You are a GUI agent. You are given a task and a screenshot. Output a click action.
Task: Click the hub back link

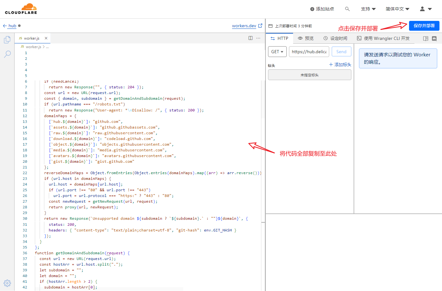[x=12, y=26]
